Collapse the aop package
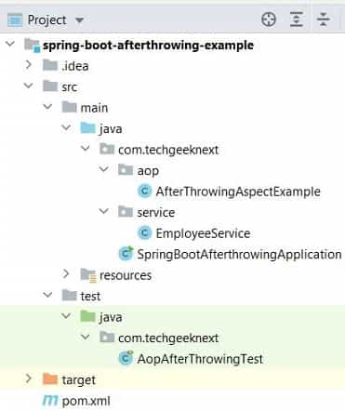 click(x=103, y=169)
